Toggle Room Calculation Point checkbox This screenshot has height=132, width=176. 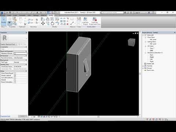point(15,82)
